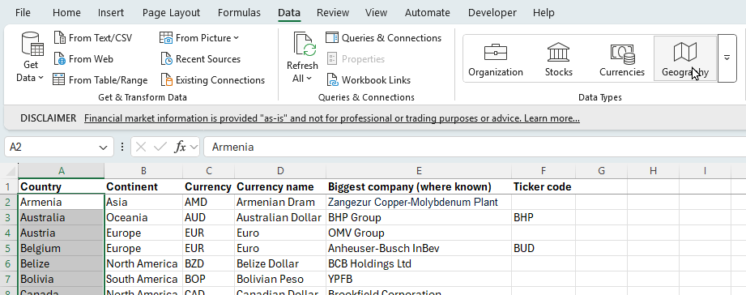Convert to Currencies data type
The image size is (746, 295).
(622, 58)
